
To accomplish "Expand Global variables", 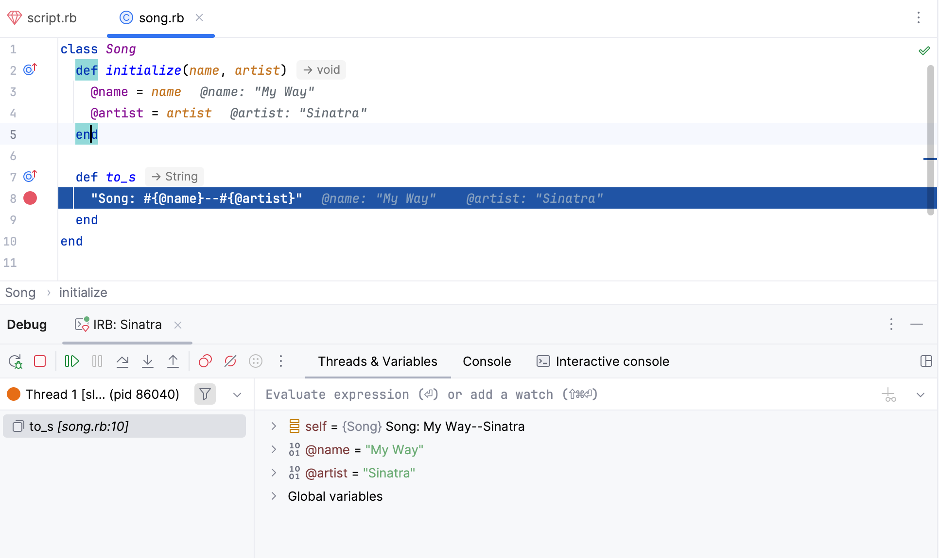I will click(274, 496).
